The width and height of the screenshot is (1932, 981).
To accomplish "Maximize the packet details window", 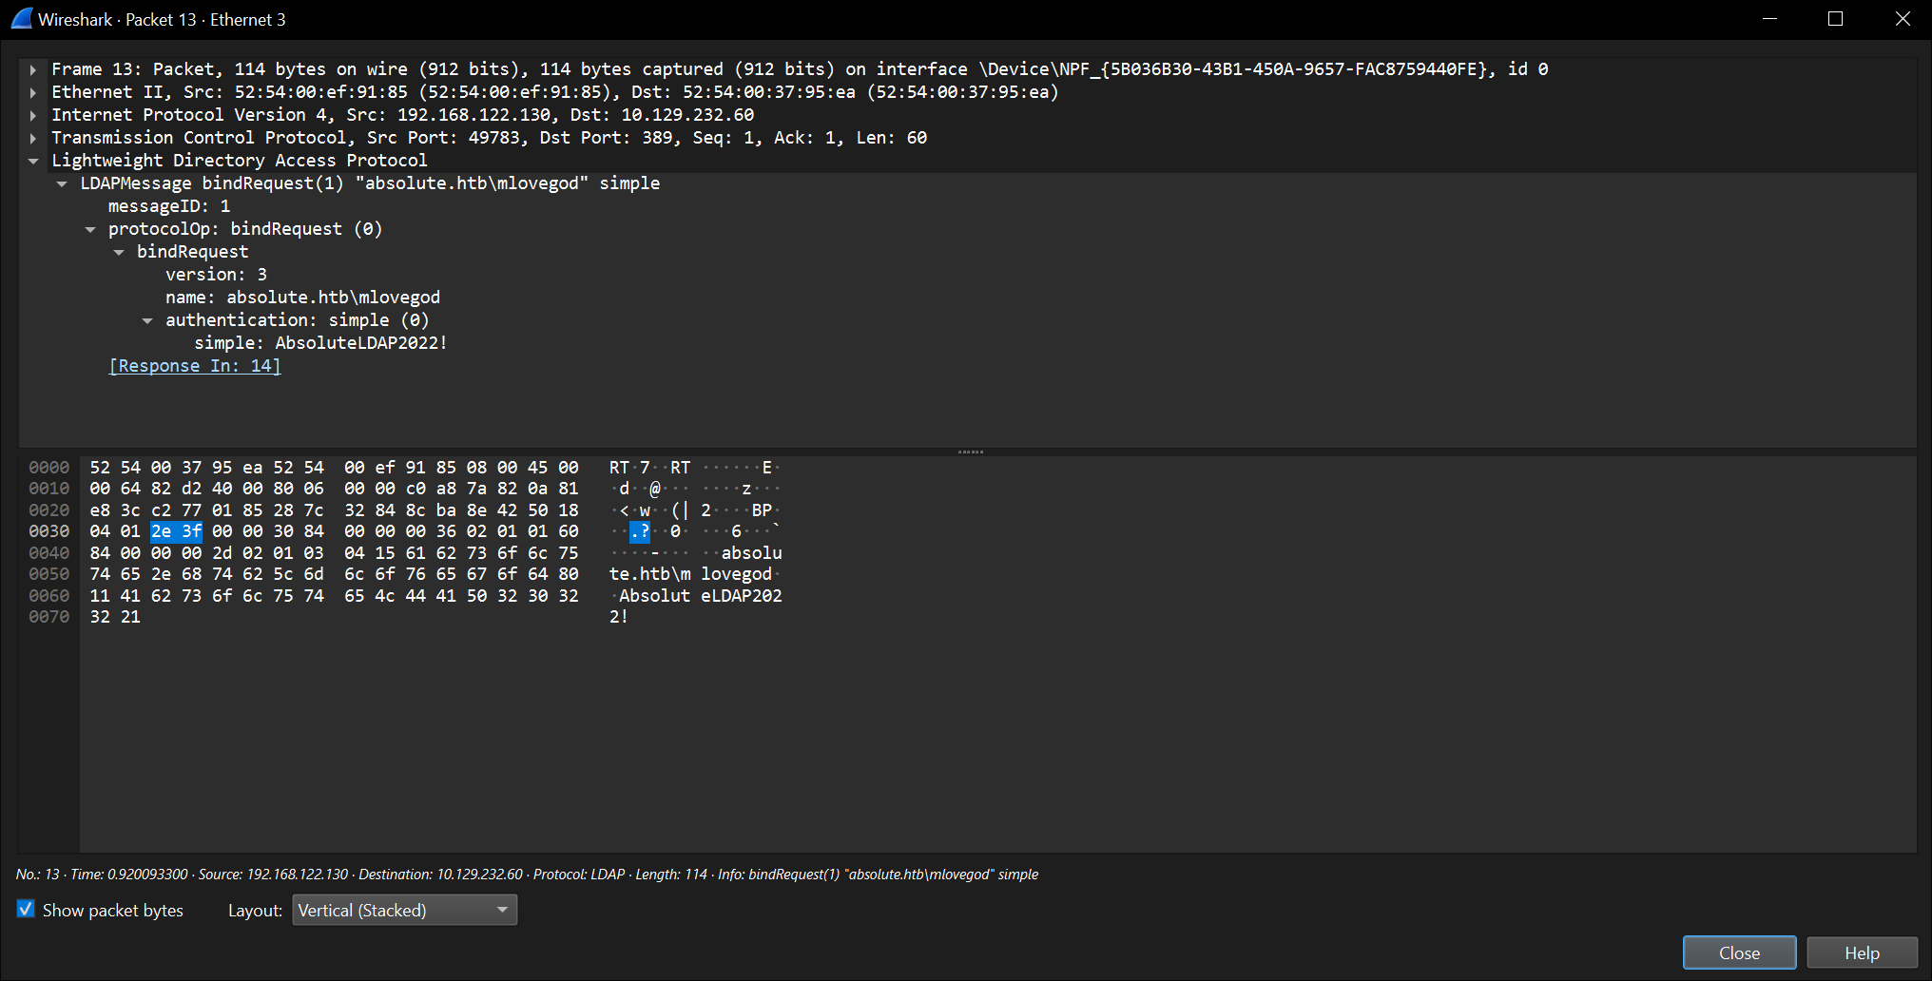I will (1835, 19).
